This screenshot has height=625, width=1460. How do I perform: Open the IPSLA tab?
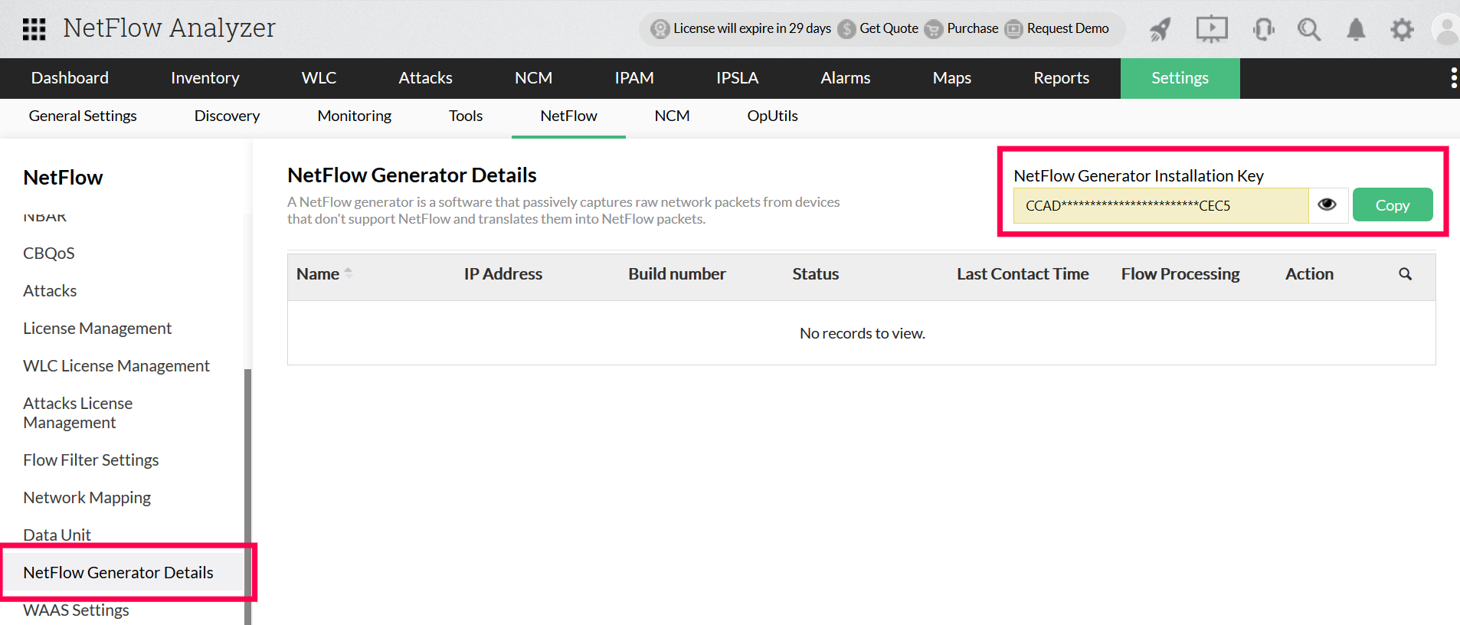(738, 78)
